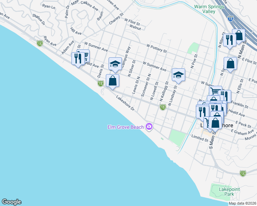This screenshot has width=257, height=206.
Task: Click the Route 15 shield near Ryan Ave
Action: [x=40, y=43]
